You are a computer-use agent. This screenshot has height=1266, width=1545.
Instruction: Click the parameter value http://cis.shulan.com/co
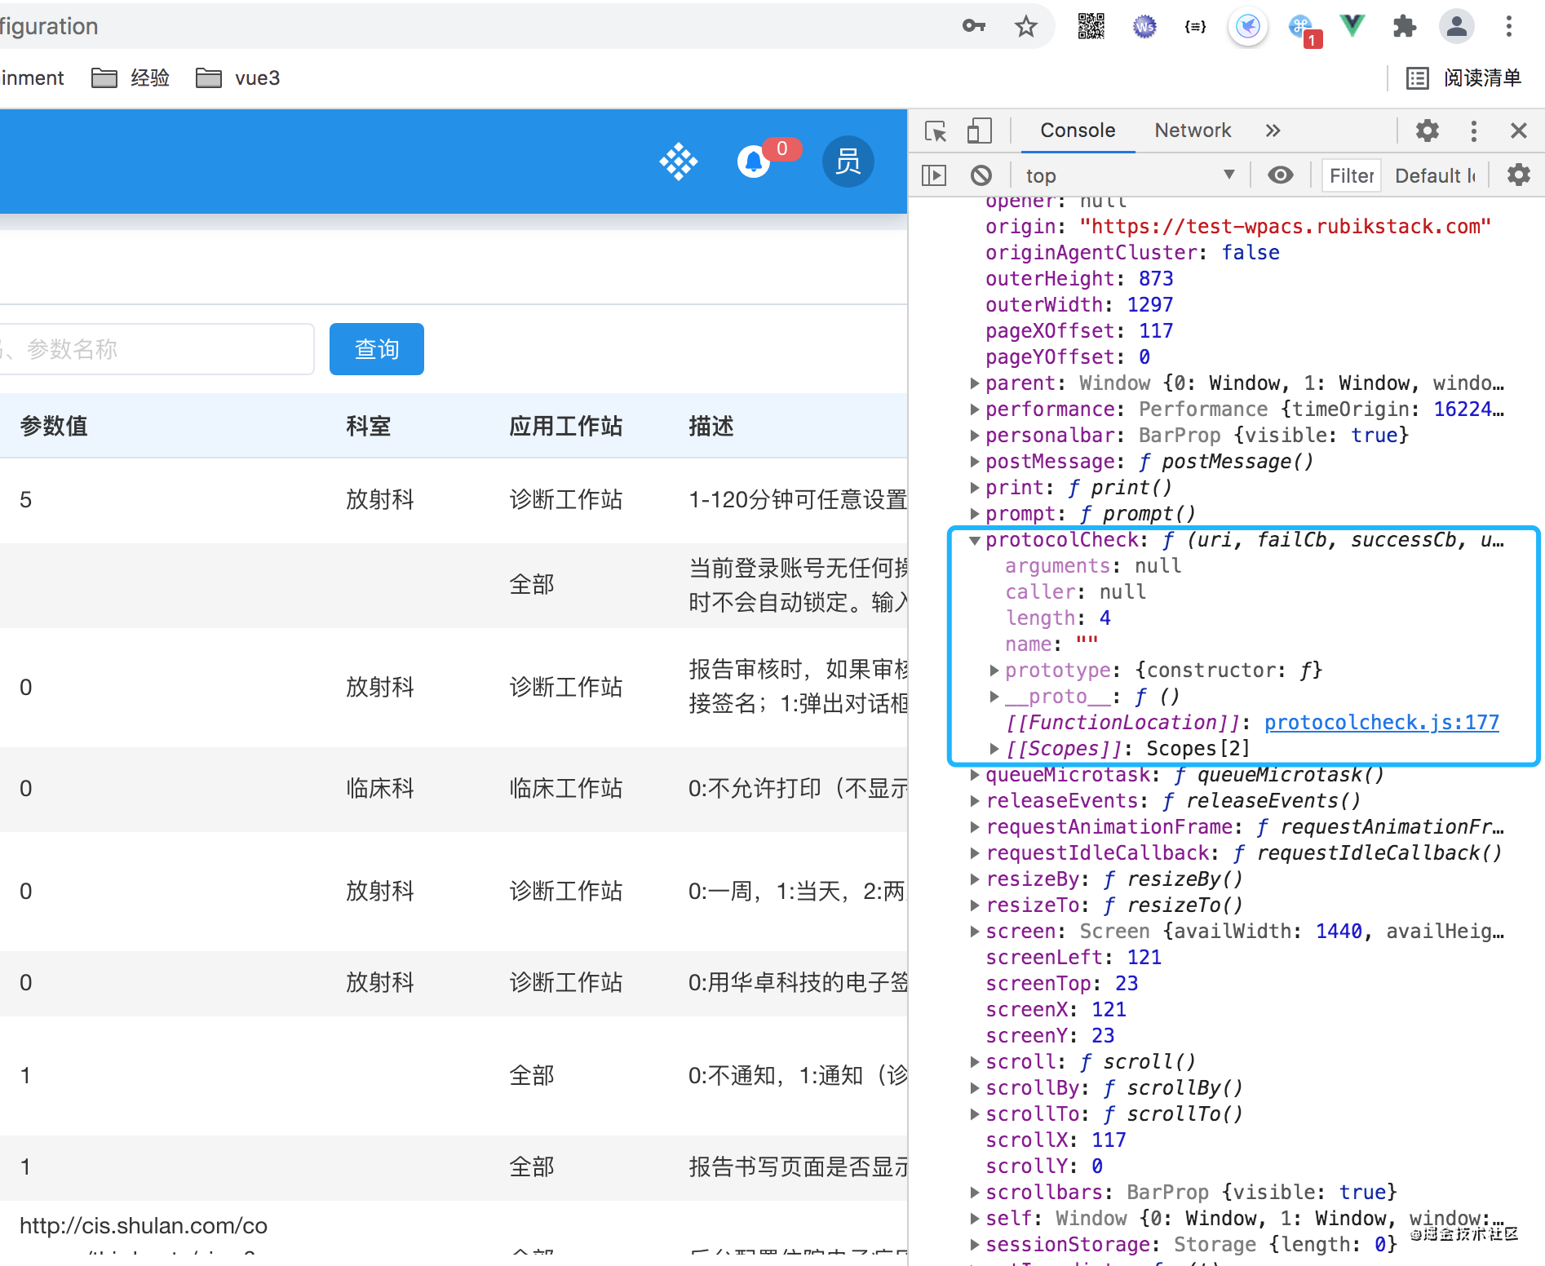144,1225
